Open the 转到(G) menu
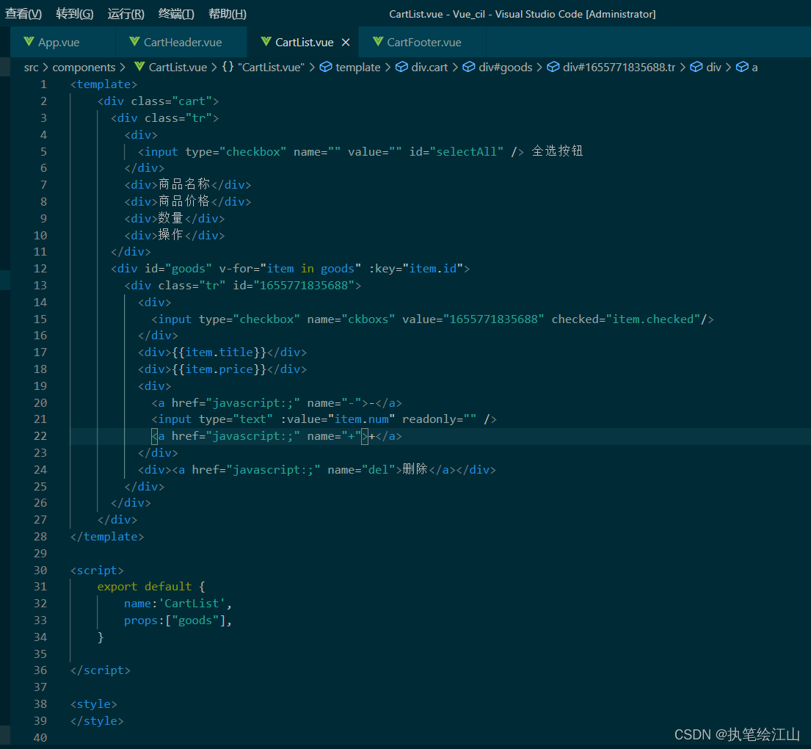 click(74, 14)
